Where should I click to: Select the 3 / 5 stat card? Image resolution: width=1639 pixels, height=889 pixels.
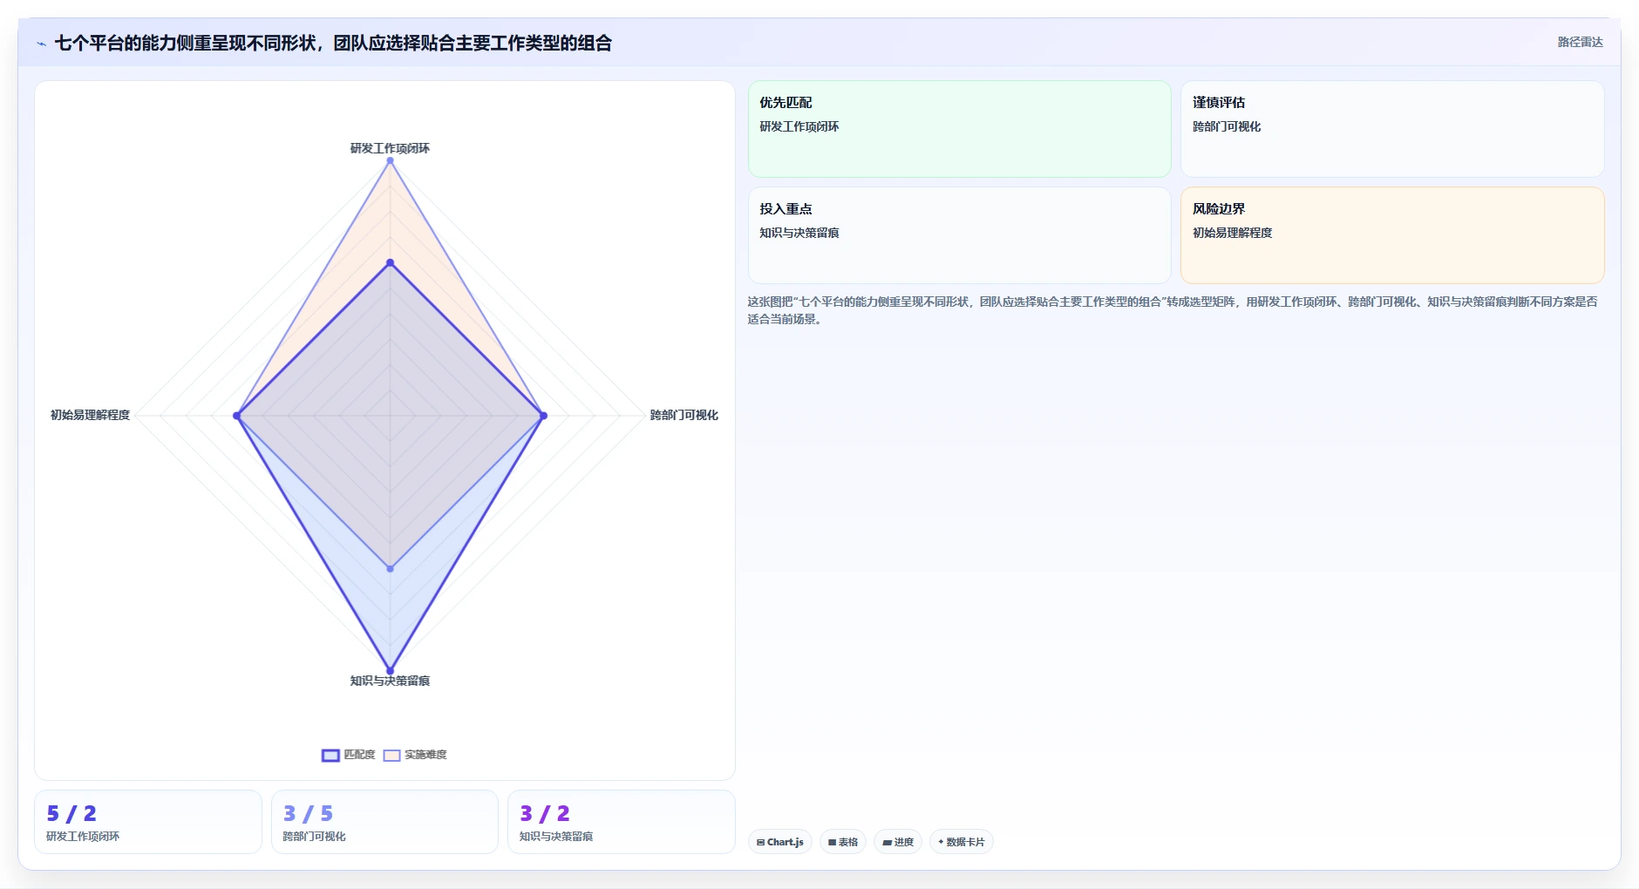point(384,822)
